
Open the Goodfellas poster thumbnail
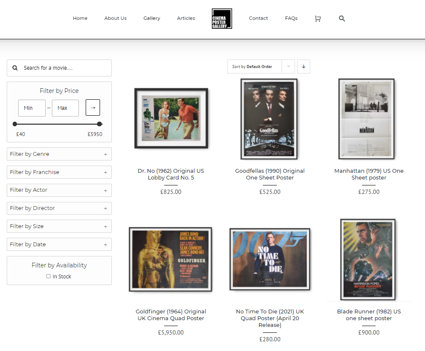(x=269, y=119)
